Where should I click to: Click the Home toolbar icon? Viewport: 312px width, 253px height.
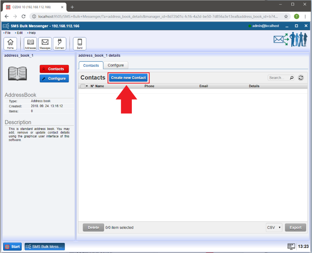10,43
